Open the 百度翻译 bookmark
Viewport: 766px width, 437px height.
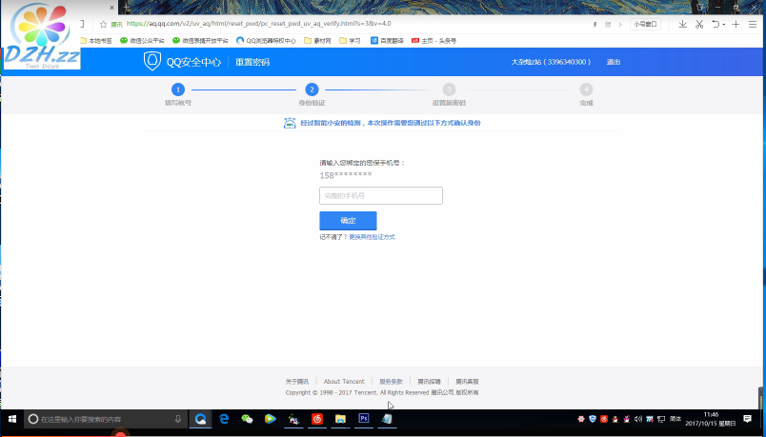[x=387, y=41]
